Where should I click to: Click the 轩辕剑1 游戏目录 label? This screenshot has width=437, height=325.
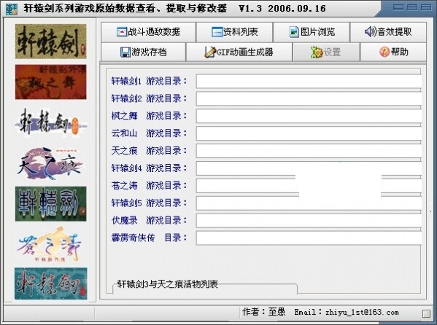pyautogui.click(x=149, y=81)
